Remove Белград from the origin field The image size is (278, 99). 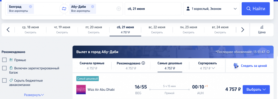tap(30, 6)
